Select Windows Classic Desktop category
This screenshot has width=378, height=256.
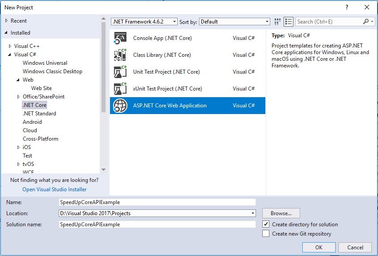(x=52, y=71)
